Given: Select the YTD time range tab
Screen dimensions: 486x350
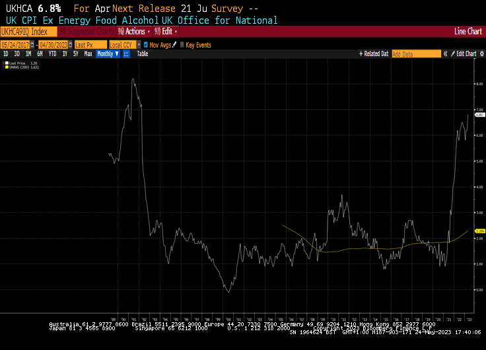Looking at the screenshot, I should 52,54.
